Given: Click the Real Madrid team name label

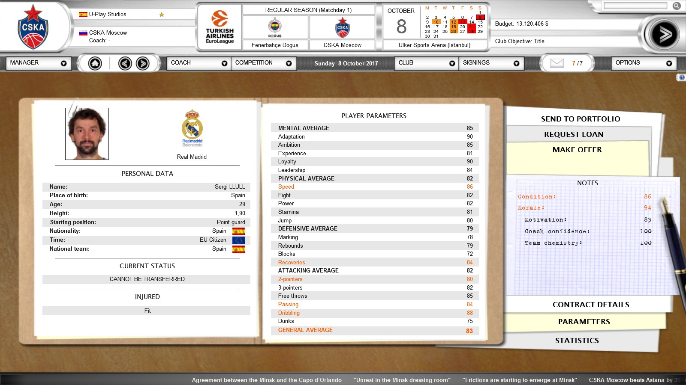Looking at the screenshot, I should 192,157.
